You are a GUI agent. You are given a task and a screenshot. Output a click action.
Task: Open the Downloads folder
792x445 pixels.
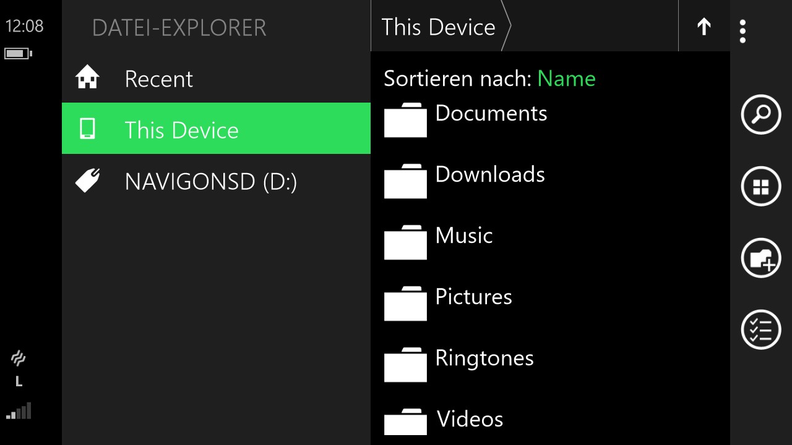click(489, 175)
